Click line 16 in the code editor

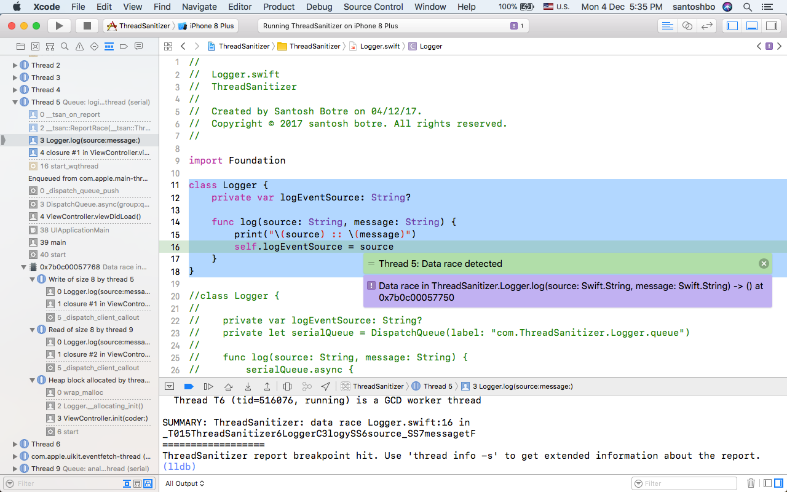pyautogui.click(x=473, y=247)
